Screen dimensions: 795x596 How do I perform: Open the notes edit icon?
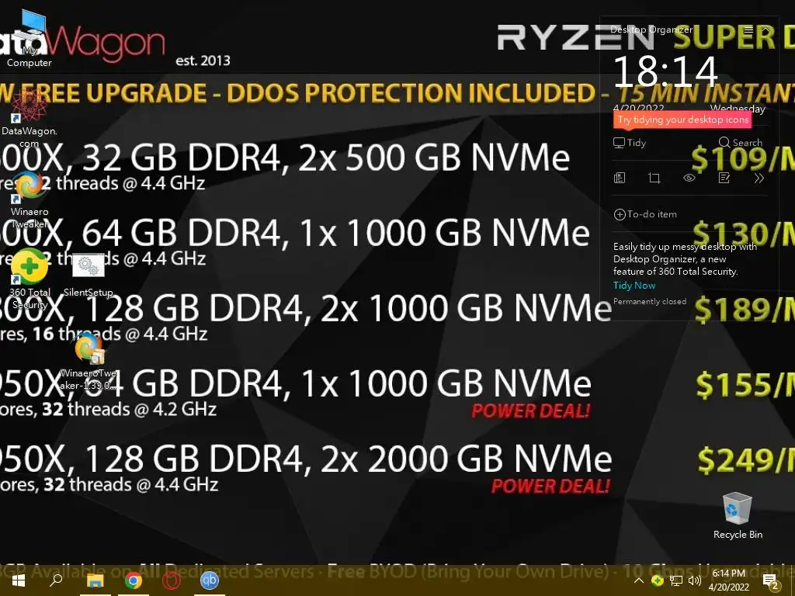click(724, 178)
